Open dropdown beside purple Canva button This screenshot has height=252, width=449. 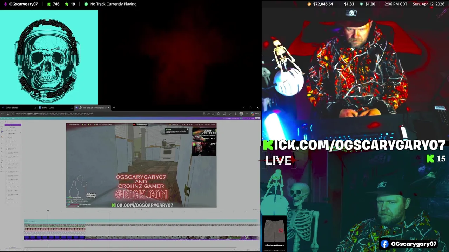pos(20,125)
